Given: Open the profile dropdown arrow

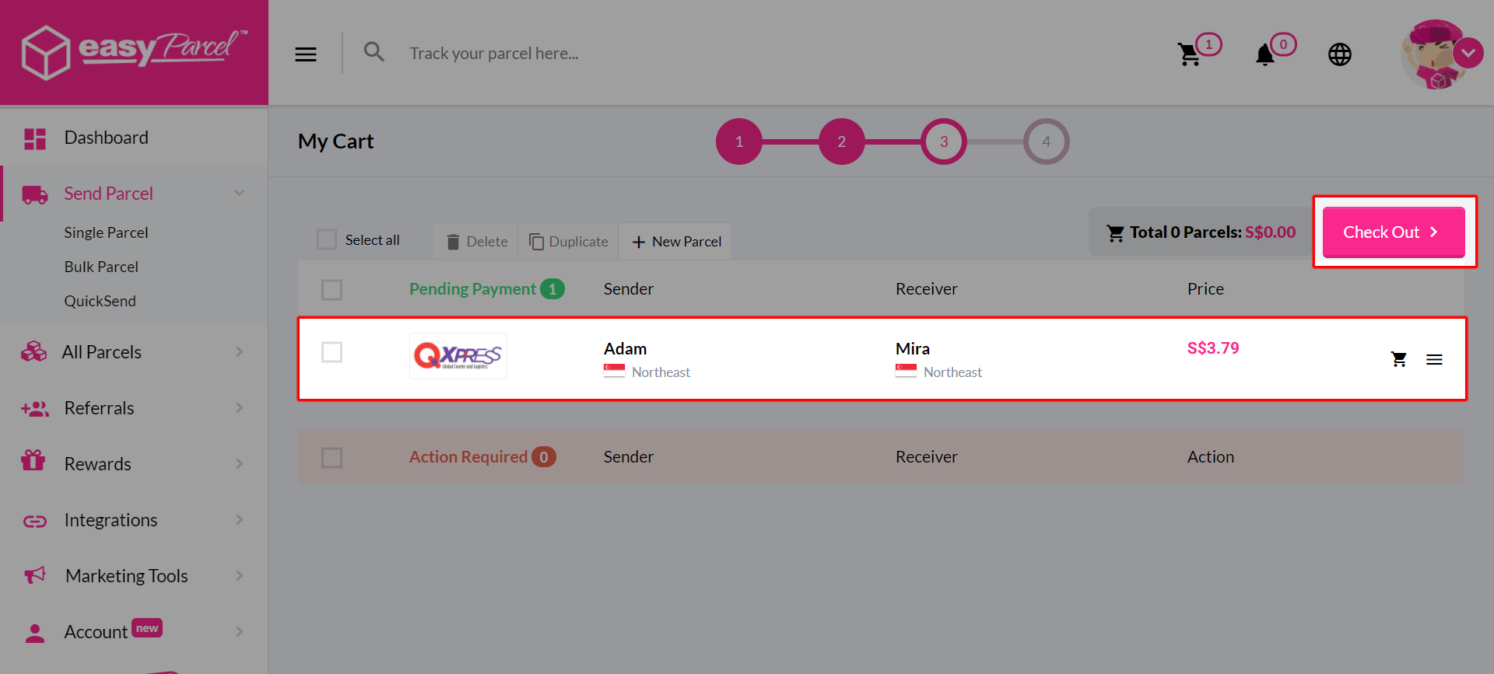Looking at the screenshot, I should 1470,53.
